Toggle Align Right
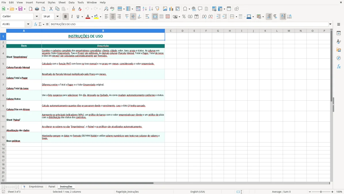344x194 pixels. point(119,17)
